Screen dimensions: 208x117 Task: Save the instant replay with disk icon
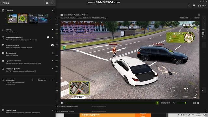48,37
